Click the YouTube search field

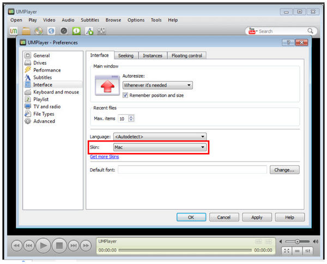pyautogui.click(x=282, y=31)
